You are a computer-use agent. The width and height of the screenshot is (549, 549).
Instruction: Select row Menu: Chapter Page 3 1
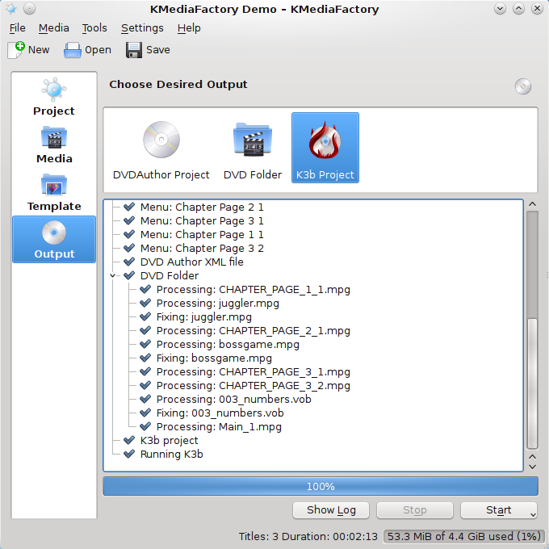pos(202,220)
